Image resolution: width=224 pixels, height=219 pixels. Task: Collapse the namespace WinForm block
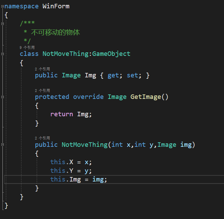[x=2, y=7]
